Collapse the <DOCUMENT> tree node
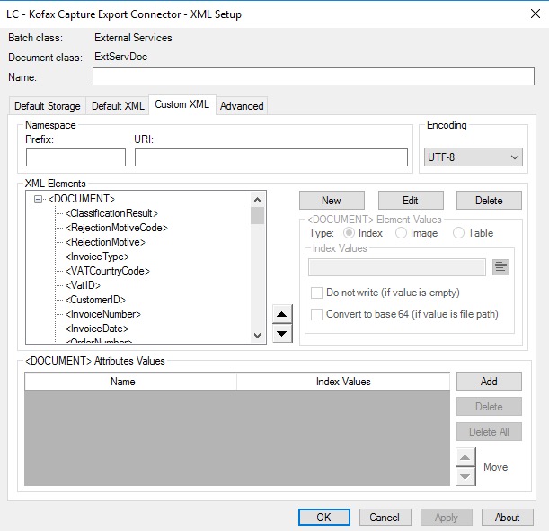Image resolution: width=549 pixels, height=531 pixels. (39, 199)
